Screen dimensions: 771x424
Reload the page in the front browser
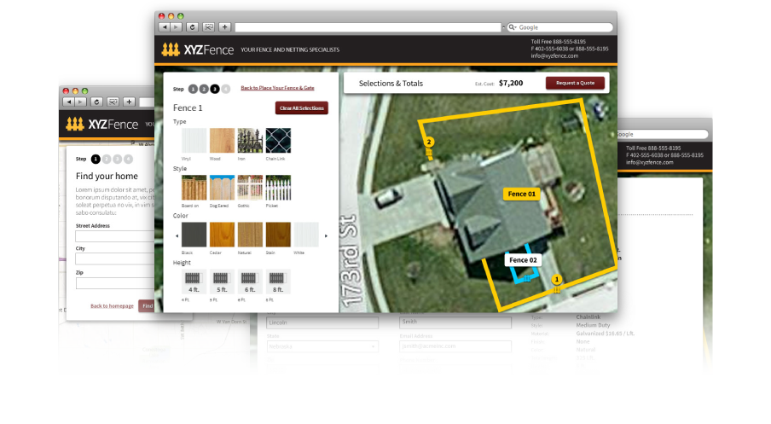193,27
